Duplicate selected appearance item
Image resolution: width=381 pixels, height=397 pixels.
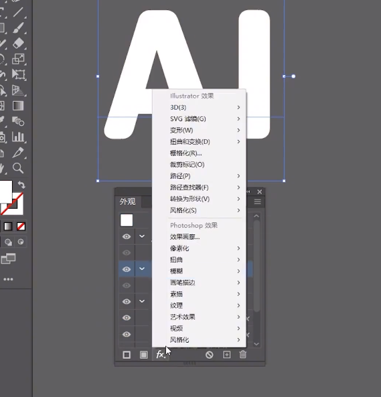226,355
